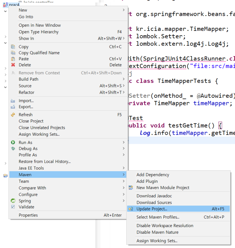Viewport: 235px width, 248px height.
Task: Choose Disable Workspace Resolution
Action: click(x=178, y=226)
